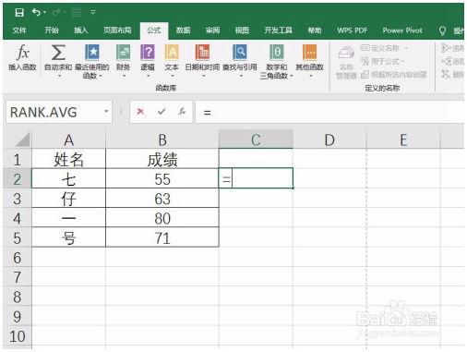
Task: Open Lookup and Reference functions icon
Action: click(x=240, y=52)
